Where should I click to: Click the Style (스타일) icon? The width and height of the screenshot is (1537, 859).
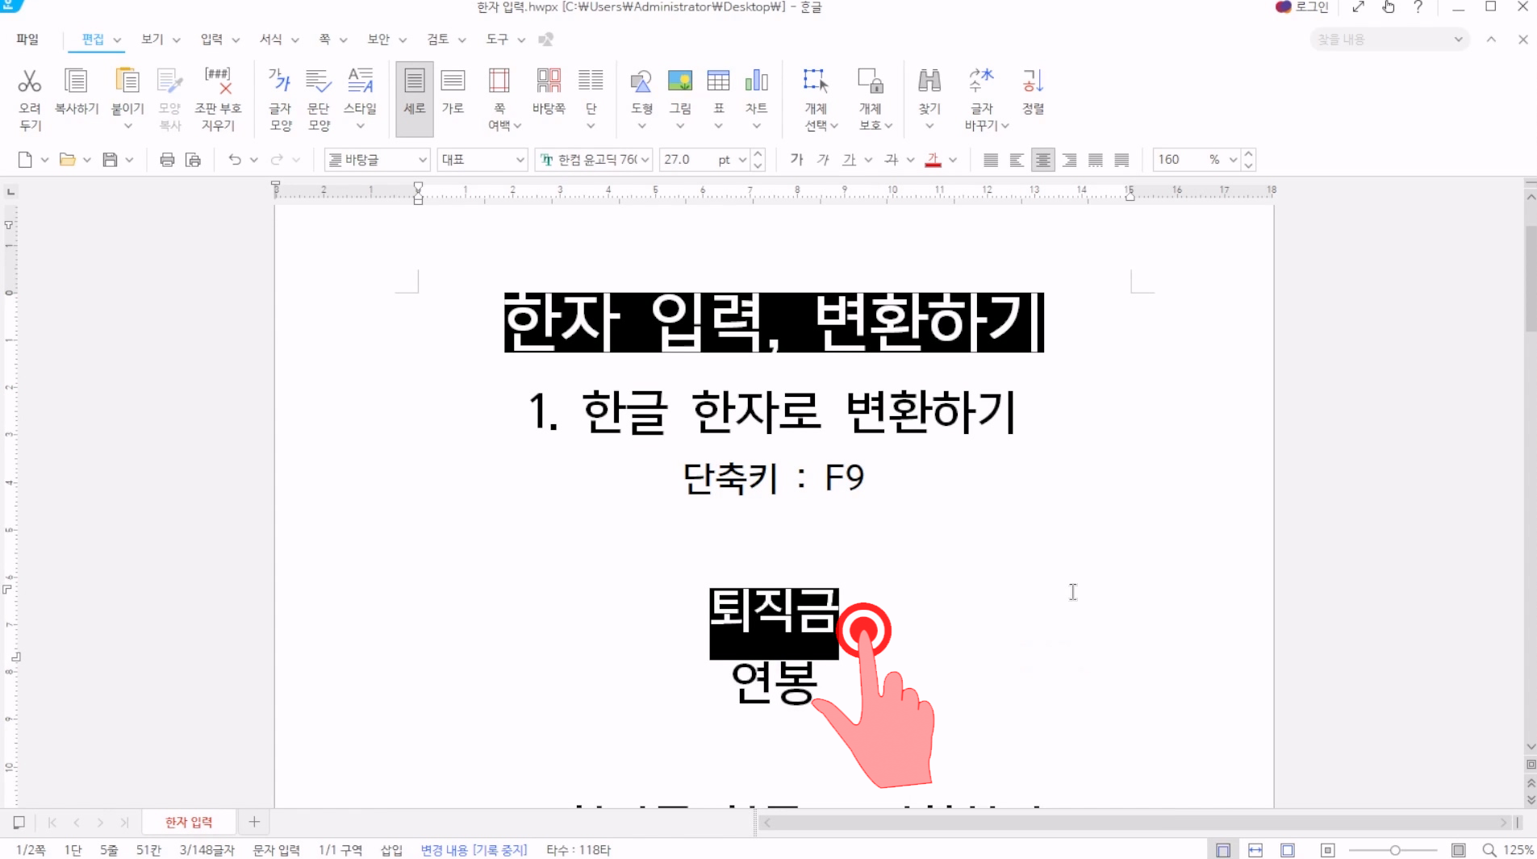pyautogui.click(x=360, y=81)
